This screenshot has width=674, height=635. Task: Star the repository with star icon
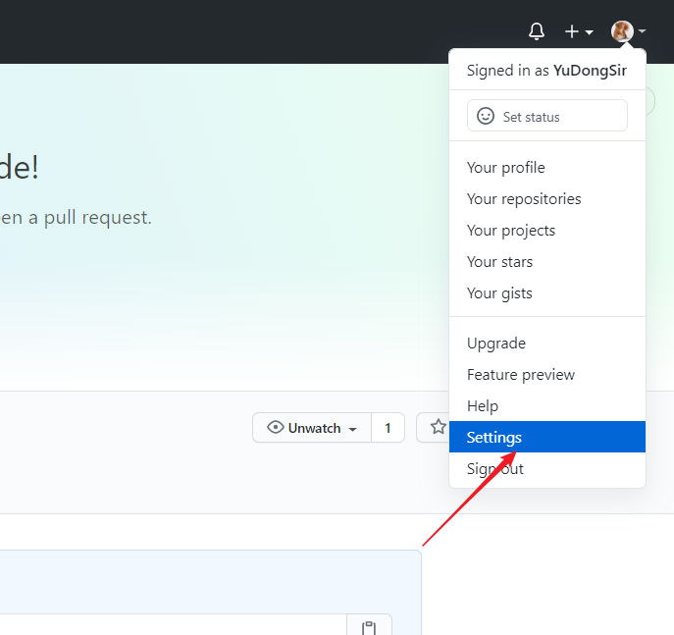(x=438, y=427)
